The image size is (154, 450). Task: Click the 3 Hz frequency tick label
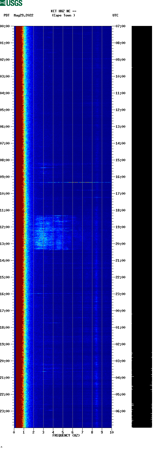(x=43, y=432)
